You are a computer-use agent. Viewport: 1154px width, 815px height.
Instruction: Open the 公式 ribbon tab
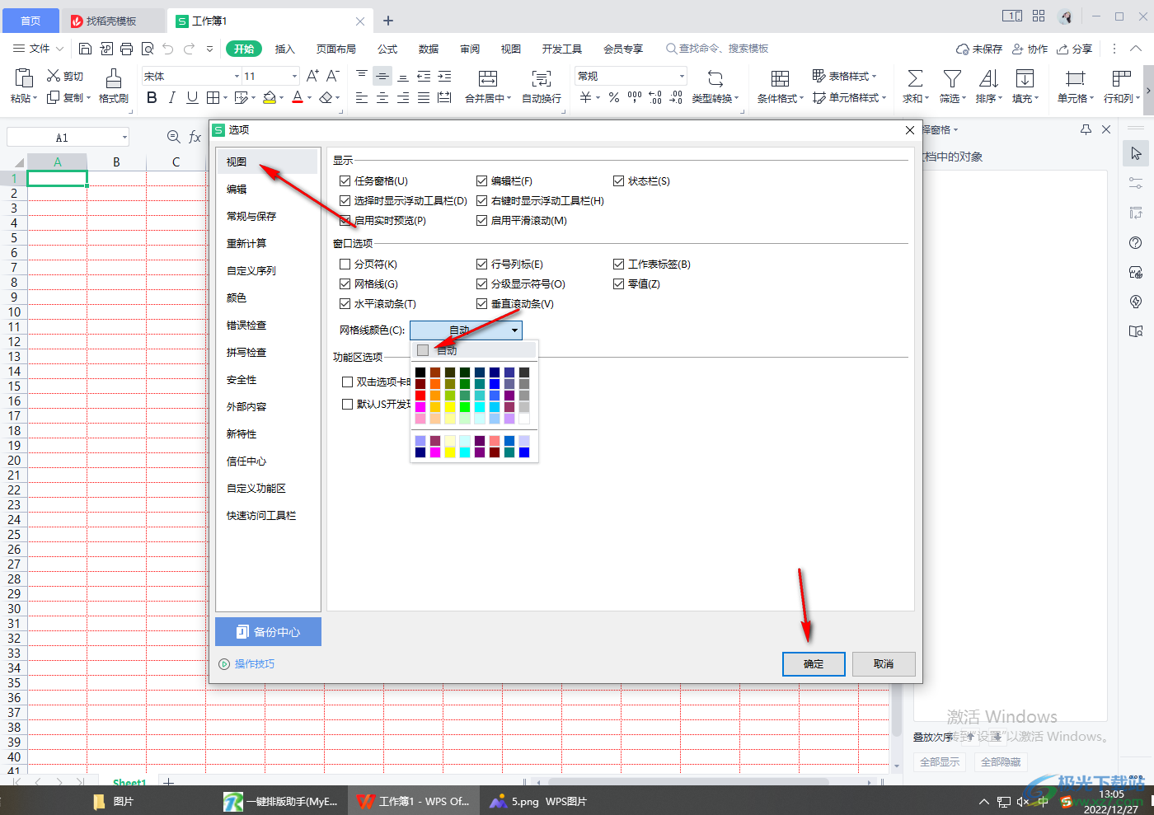point(387,49)
